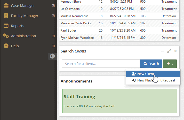Screen dimensions: 184x120
Task: Minimize the Search Clients panel
Action: click(163, 51)
